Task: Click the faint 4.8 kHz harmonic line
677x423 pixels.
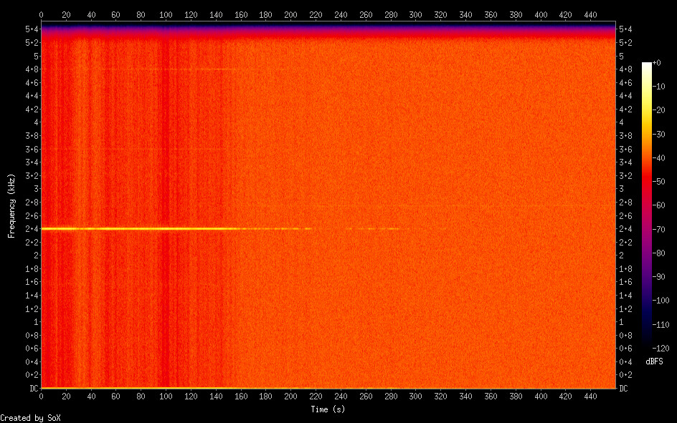Action: pos(179,69)
